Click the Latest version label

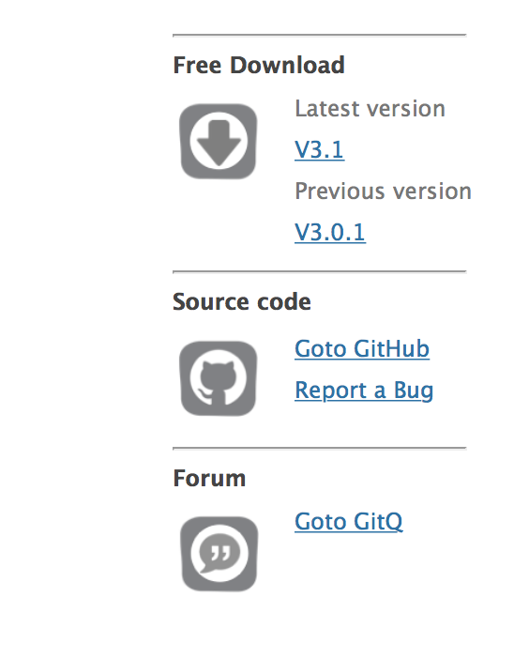pos(370,109)
